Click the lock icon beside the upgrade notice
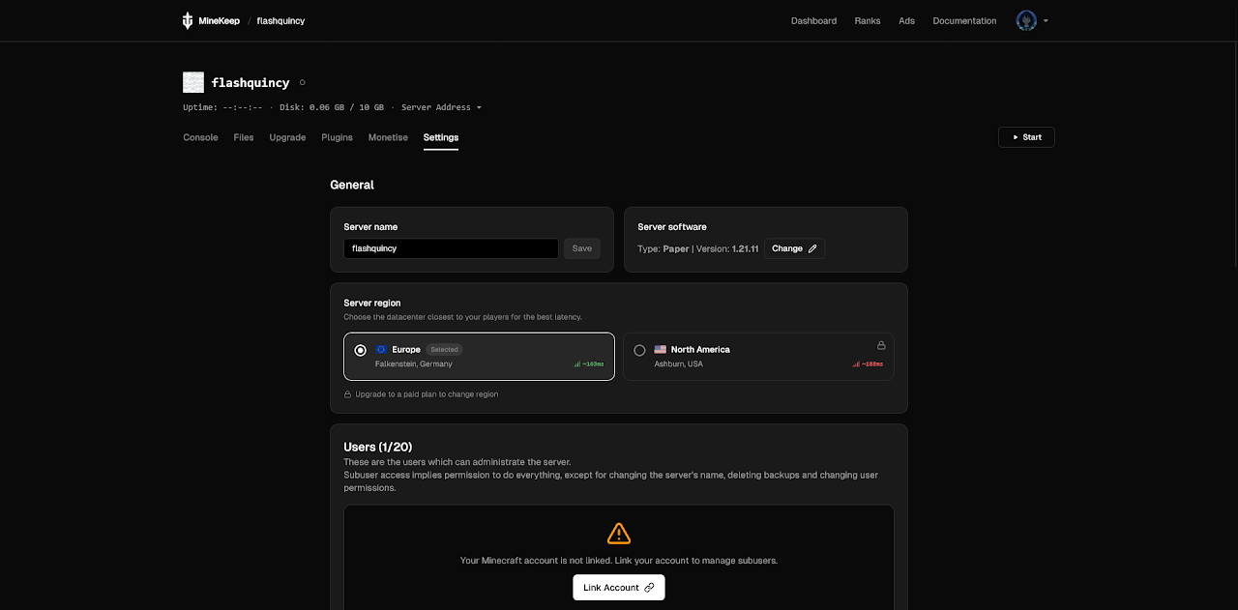The image size is (1238, 610). 347,393
